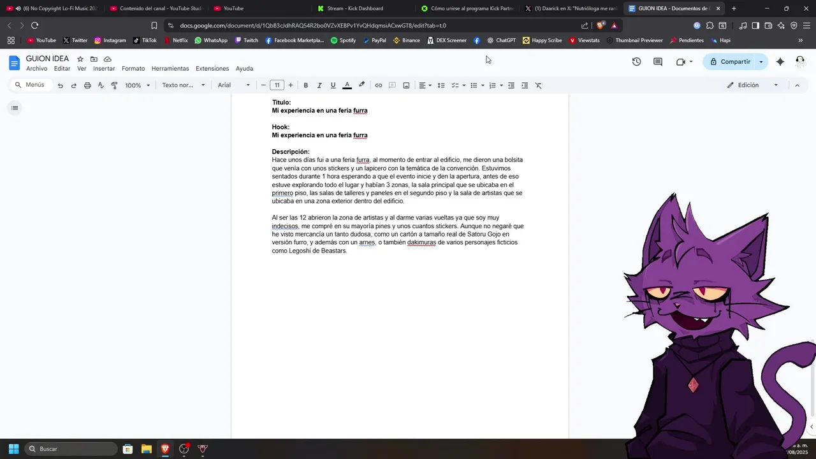
Task: Open Pendientes bookmark
Action: coord(687,40)
